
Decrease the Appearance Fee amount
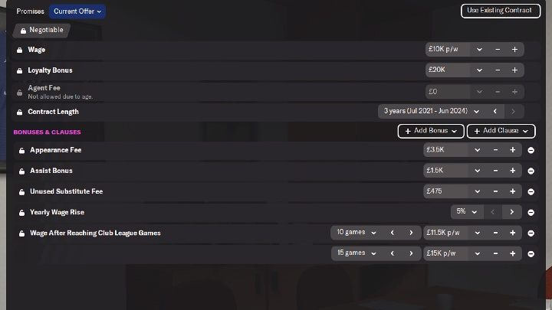click(495, 150)
